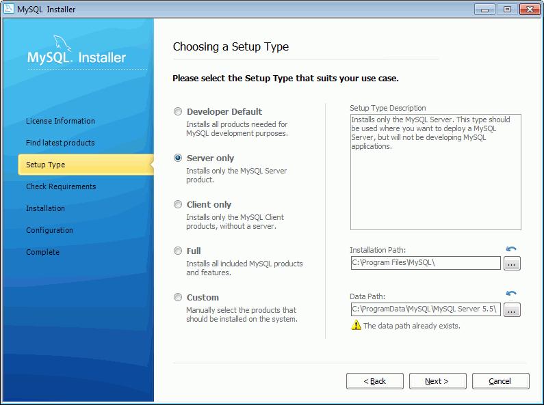Screen dimensions: 544x405
Task: Click into the Data Path field
Action: [426, 309]
